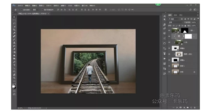
Task: Click the Add layer mask icon
Action: [181, 107]
